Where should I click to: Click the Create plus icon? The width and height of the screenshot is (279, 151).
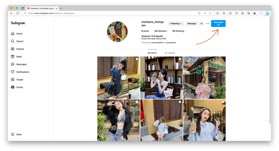pyautogui.click(x=13, y=80)
